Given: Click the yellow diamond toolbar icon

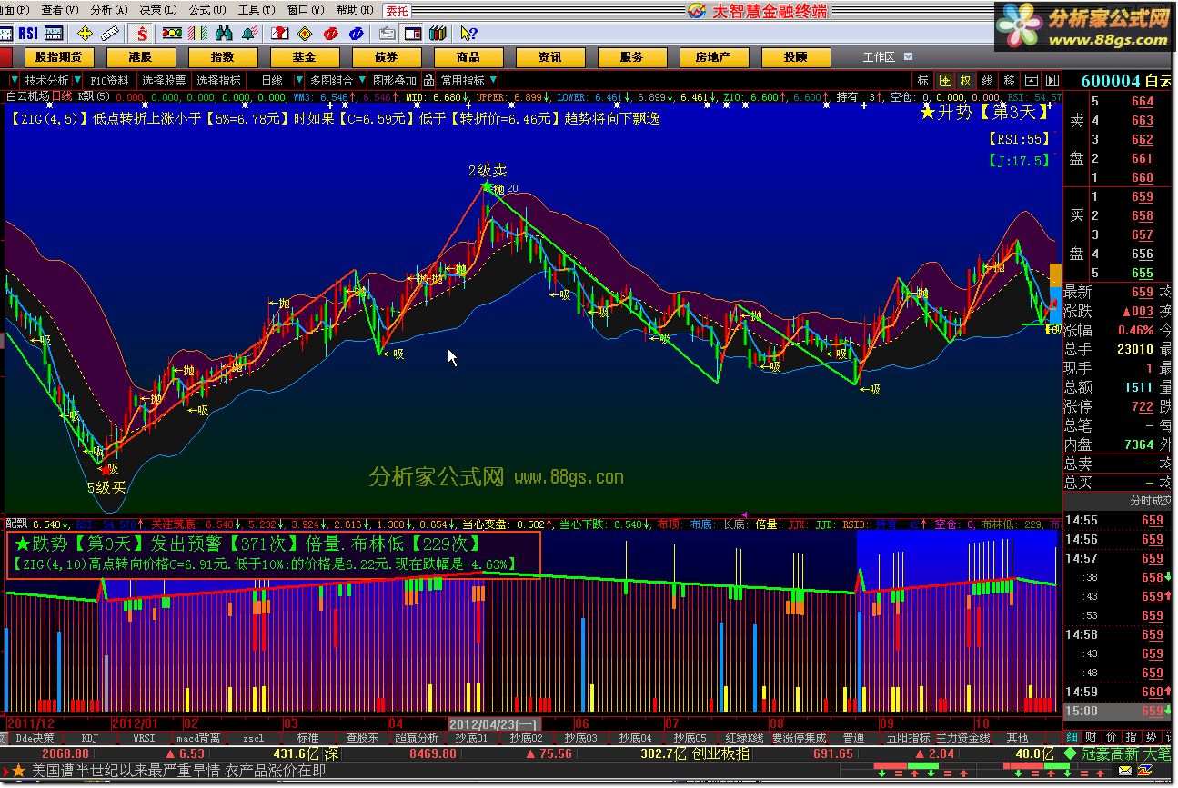Looking at the screenshot, I should 305,34.
